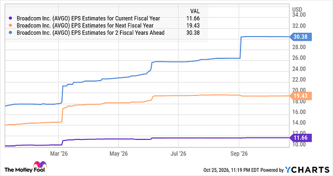Click the 16.00 y-axis label
The height and width of the screenshot is (176, 333).
(299, 112)
